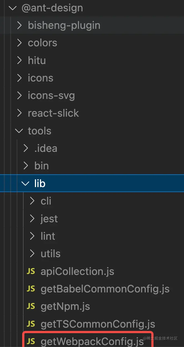184x347 pixels.
Task: Select the icons-svg folder
Action: (x=51, y=96)
